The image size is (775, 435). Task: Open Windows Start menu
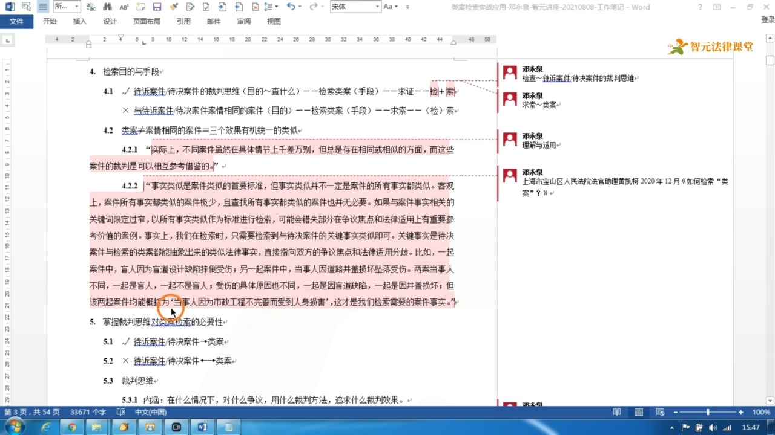coord(14,427)
